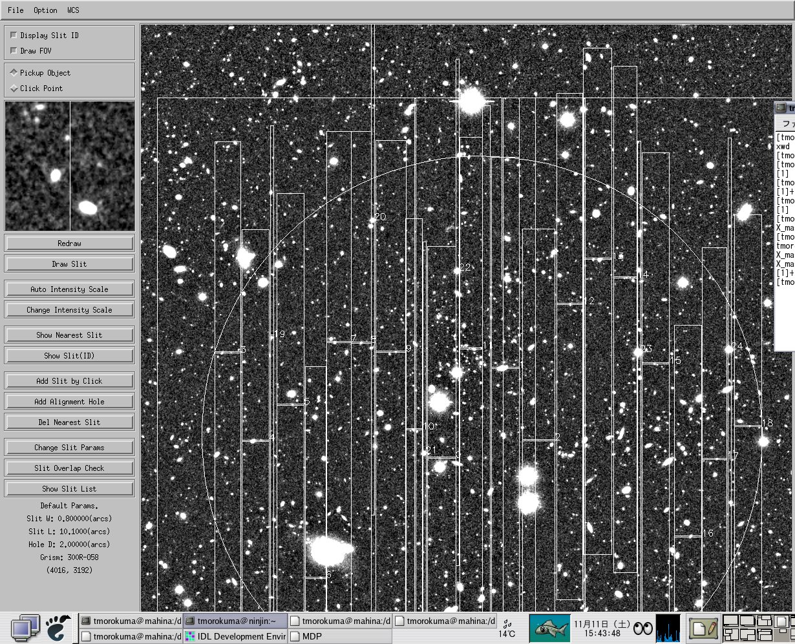Enable the Display Slit ID checkbox
The image size is (795, 644).
point(14,36)
